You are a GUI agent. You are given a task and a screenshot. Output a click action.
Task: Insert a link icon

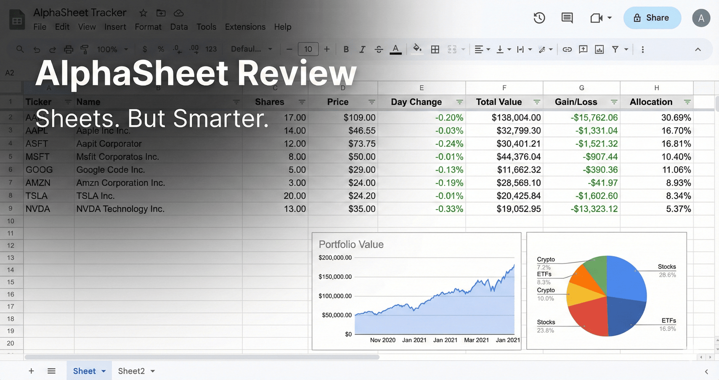click(567, 49)
